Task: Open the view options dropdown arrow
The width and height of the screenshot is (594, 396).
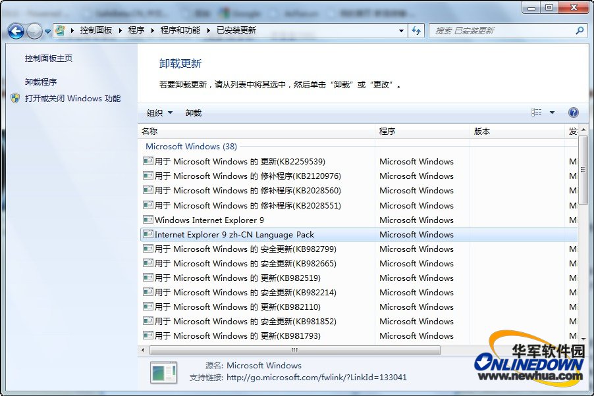Action: coord(552,112)
